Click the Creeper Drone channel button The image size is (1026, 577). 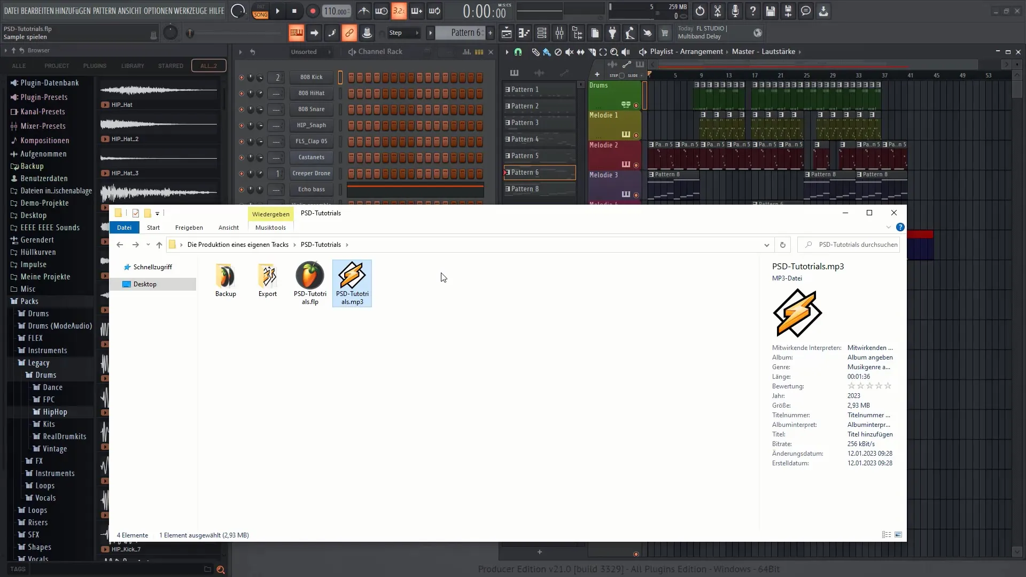tap(311, 174)
